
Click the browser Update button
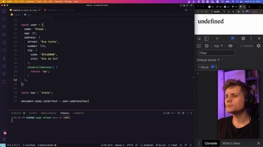256,11
